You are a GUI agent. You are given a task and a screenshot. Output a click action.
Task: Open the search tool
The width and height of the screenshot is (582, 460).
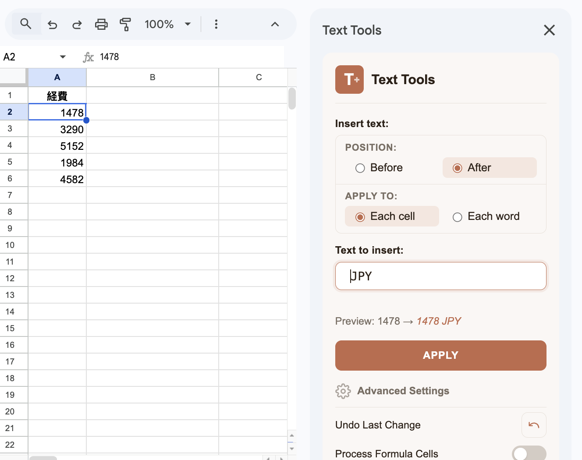[25, 24]
